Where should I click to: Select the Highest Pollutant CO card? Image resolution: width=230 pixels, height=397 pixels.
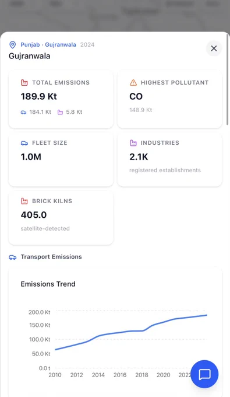pyautogui.click(x=169, y=99)
